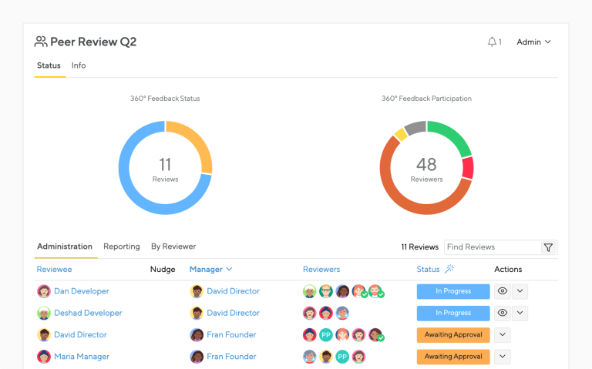Image resolution: width=592 pixels, height=369 pixels.
Task: Click the filter funnel icon
Action: coord(548,247)
